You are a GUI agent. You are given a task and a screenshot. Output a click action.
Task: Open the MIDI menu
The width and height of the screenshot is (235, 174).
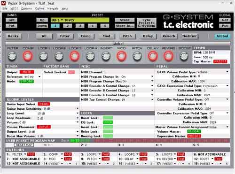click(x=14, y=8)
